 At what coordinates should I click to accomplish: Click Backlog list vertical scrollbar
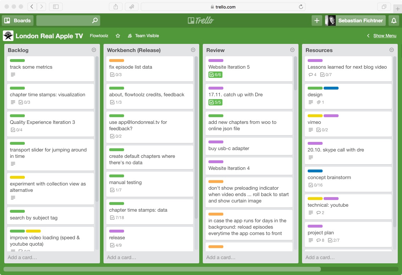point(97,129)
